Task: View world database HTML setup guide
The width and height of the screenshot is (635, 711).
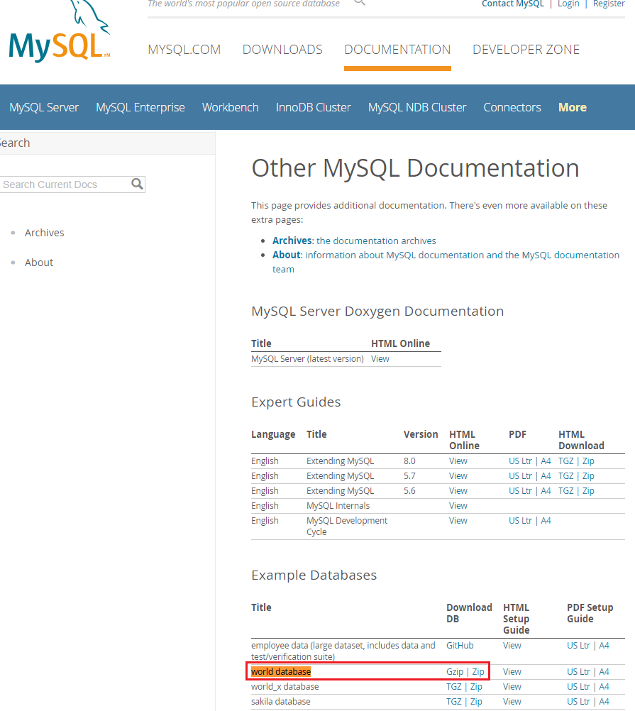Action: pos(512,671)
